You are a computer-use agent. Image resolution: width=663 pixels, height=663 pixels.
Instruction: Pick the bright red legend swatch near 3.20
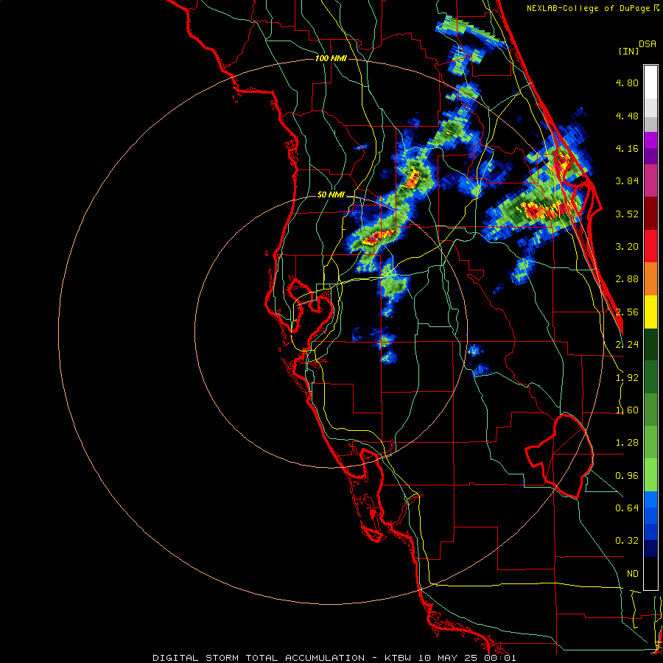coord(650,246)
